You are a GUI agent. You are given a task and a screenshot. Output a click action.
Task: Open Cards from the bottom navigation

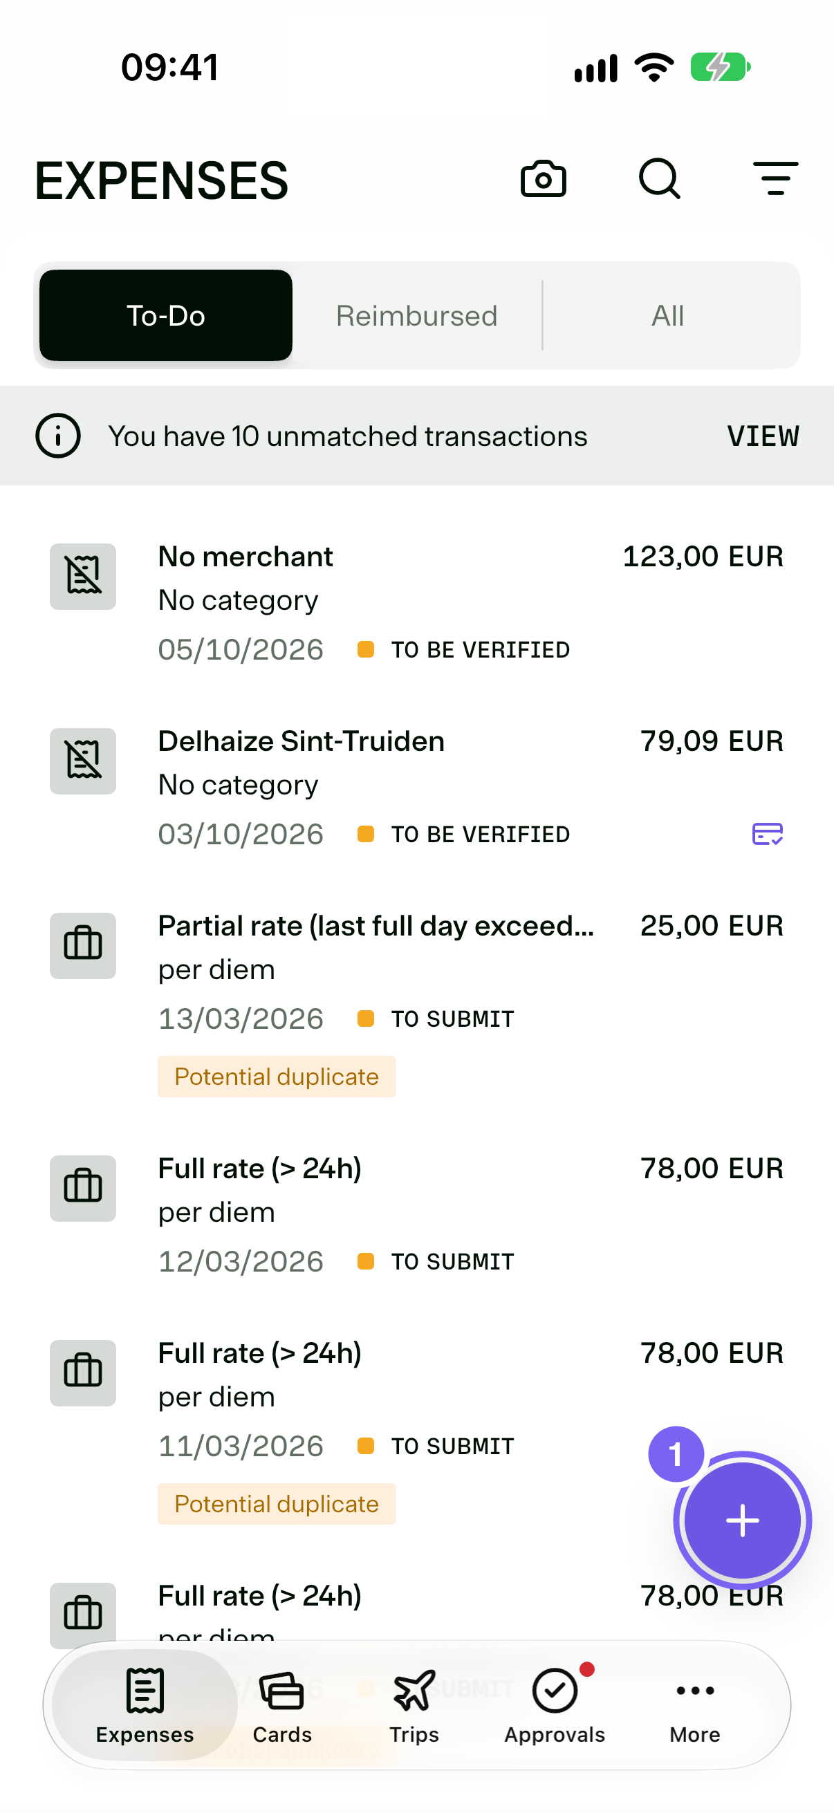point(281,1706)
